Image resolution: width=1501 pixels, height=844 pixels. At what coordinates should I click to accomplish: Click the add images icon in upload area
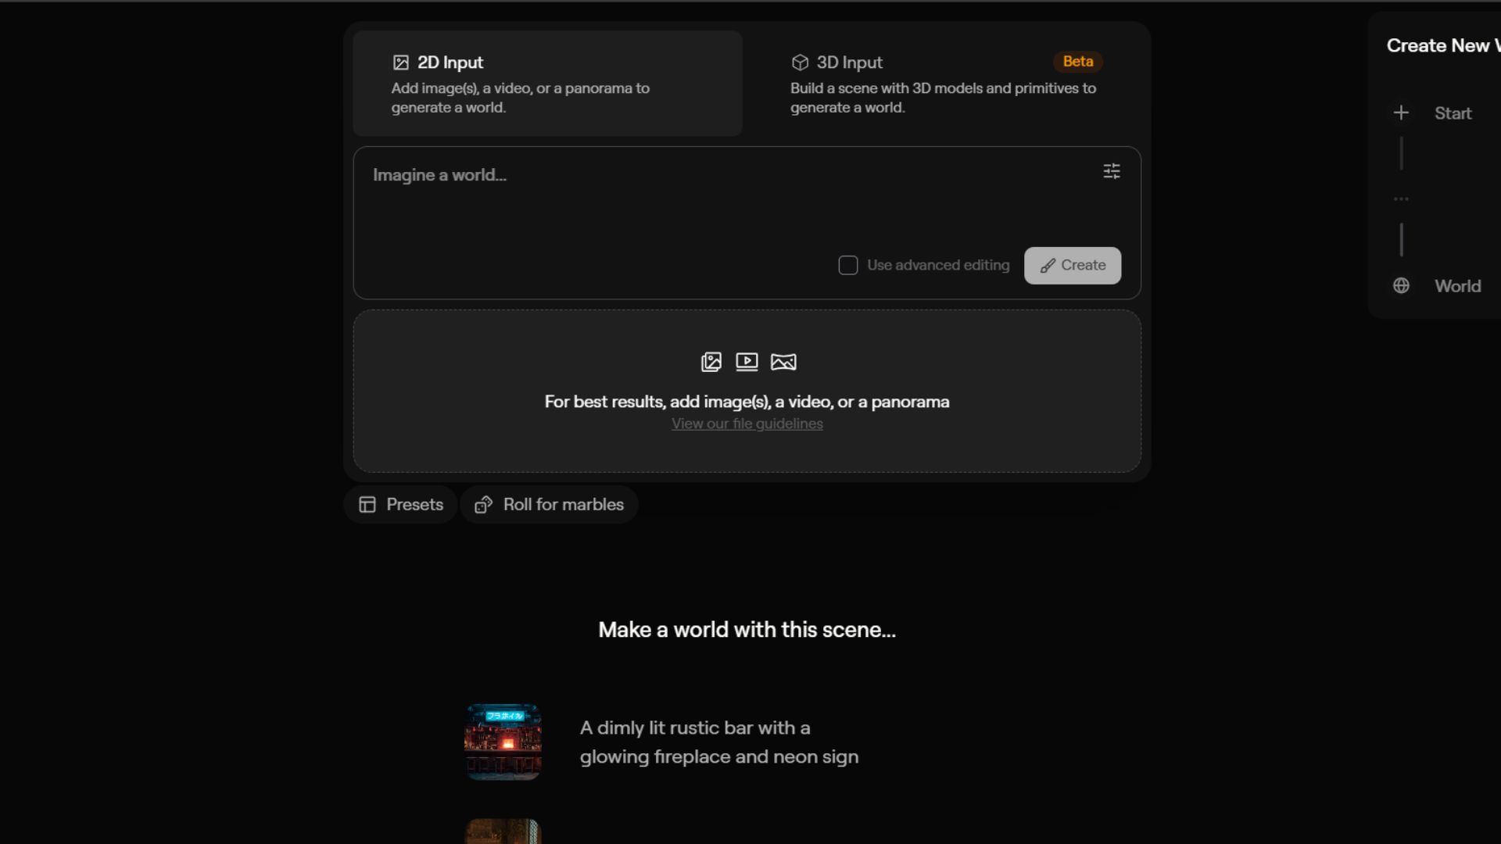coord(711,362)
